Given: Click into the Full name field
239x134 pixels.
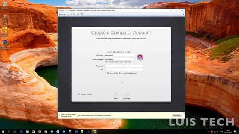Looking at the screenshot, I should click(119, 55).
